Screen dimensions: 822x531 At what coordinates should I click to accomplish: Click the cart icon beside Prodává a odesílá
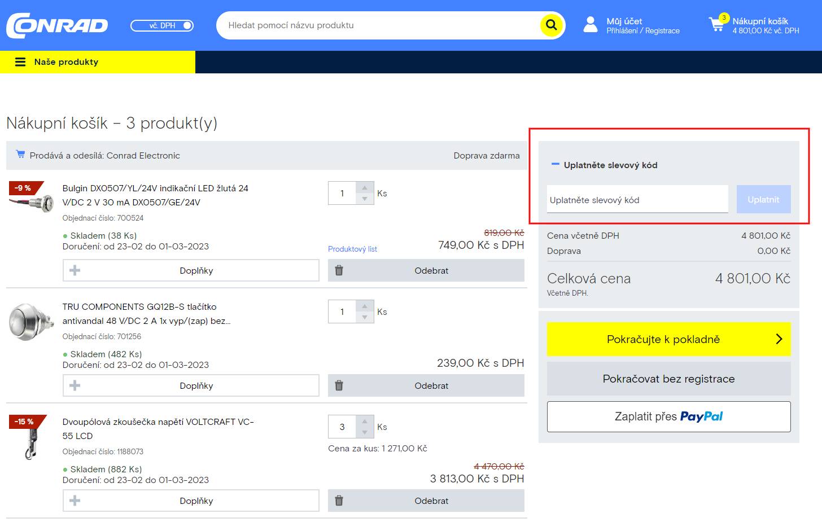click(20, 155)
